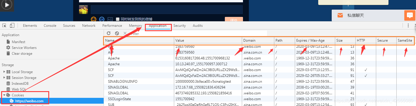Image resolution: width=416 pixels, height=106 pixels.
Task: Open the Memory tab
Action: 135,26
